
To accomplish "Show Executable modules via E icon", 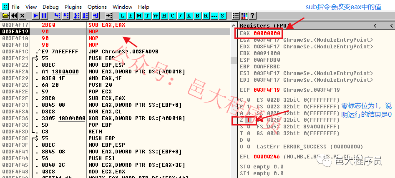I will click(x=131, y=16).
